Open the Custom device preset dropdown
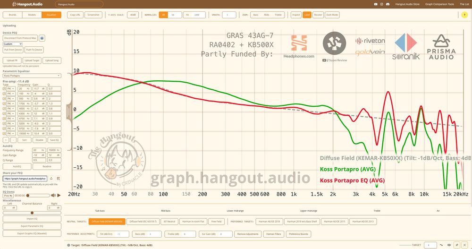472x249 pixels. pos(13,44)
